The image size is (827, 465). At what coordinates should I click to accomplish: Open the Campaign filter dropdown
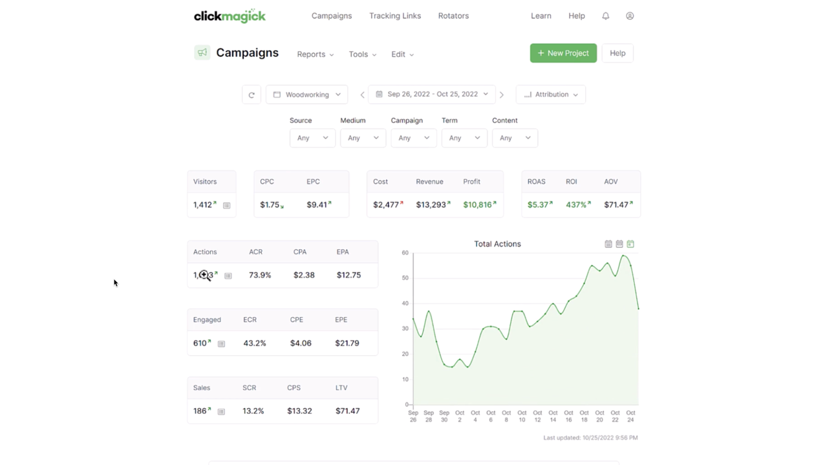click(414, 138)
